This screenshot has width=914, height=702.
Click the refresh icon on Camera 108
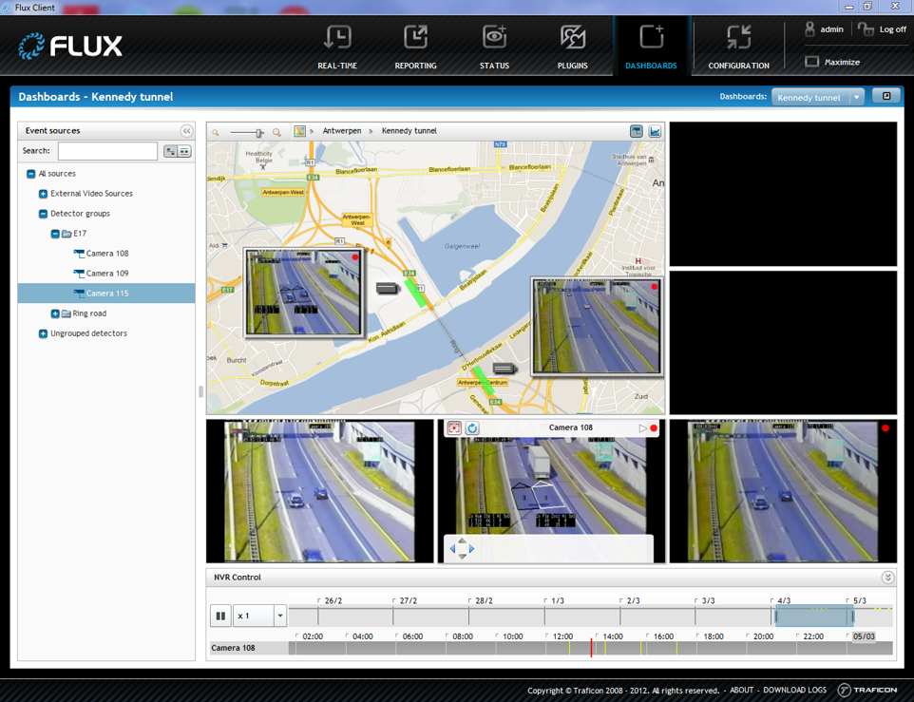tap(472, 428)
